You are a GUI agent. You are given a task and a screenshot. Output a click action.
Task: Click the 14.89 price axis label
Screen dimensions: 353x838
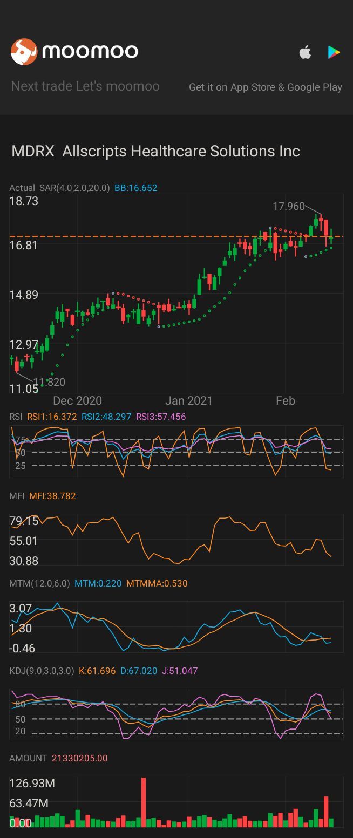(24, 295)
